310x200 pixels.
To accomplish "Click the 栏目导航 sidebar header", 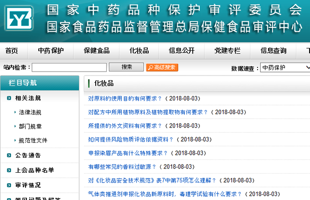I will click(40, 83).
